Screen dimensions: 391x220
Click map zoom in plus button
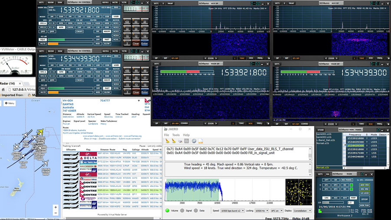[x=56, y=207]
